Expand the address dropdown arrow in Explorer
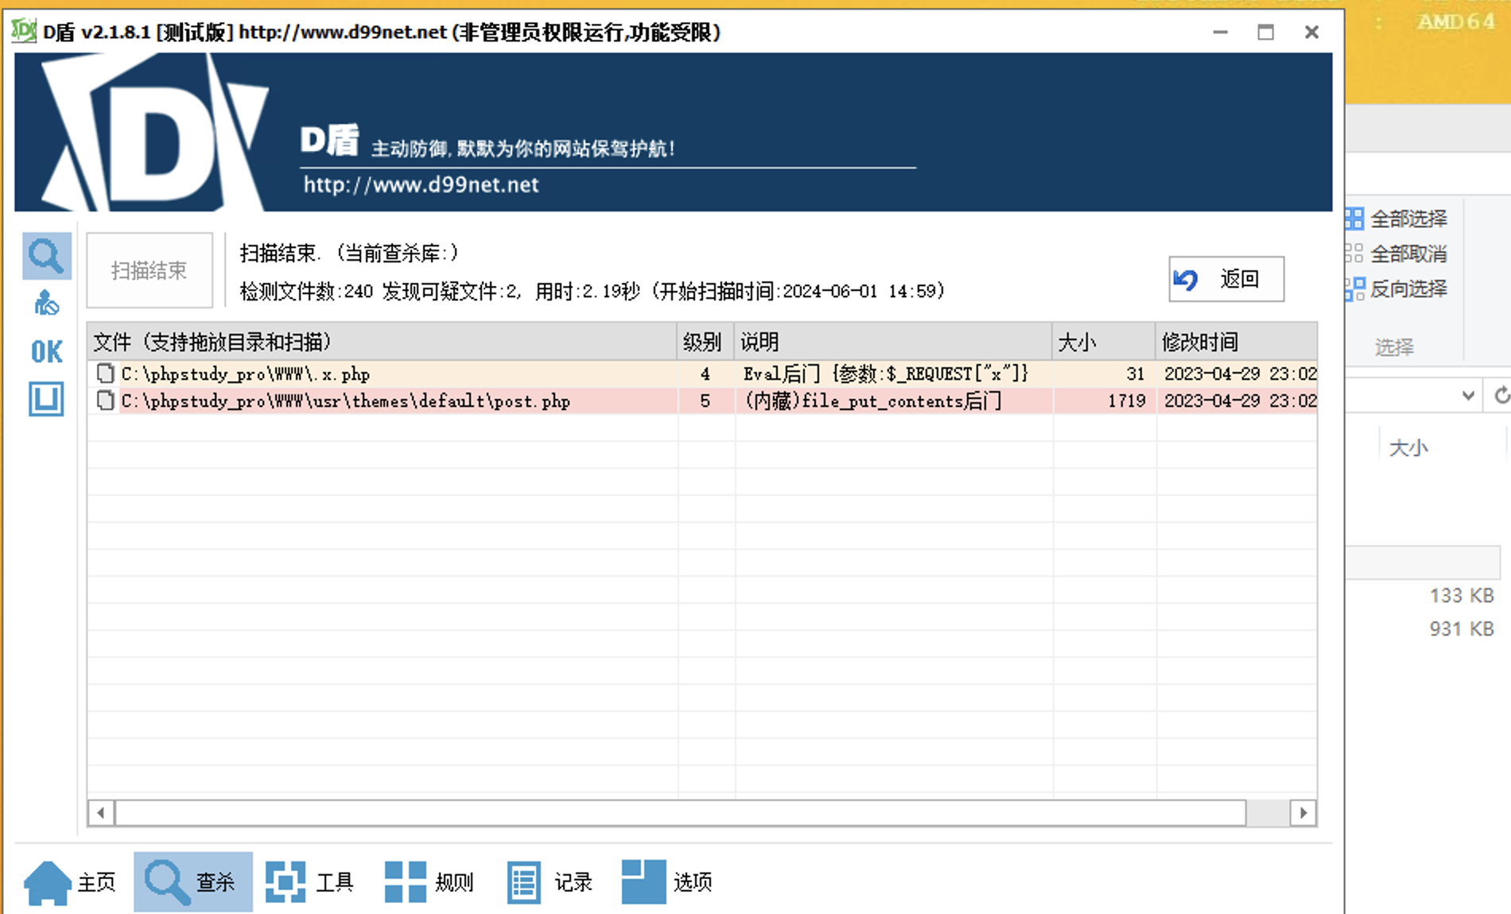 coord(1468,395)
